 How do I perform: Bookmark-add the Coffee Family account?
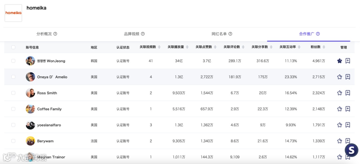[x=348, y=109]
